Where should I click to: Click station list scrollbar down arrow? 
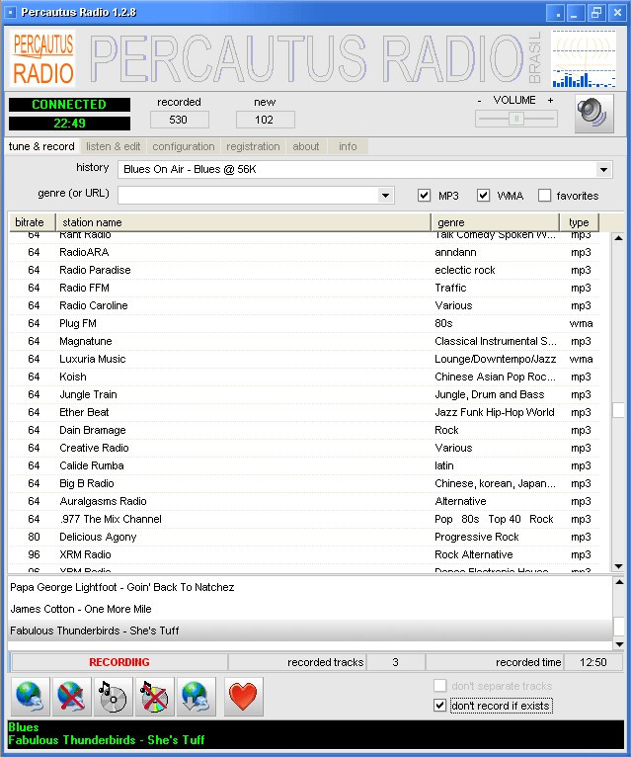(618, 566)
